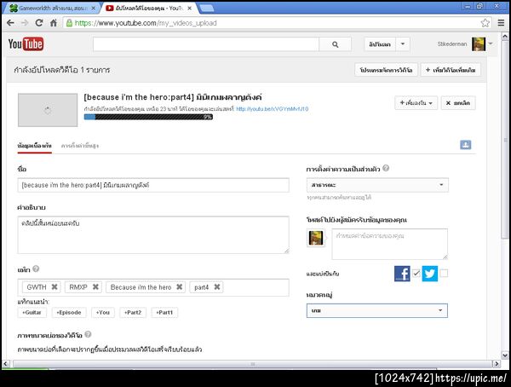Viewport: 511px width, 387px height.
Task: Click the header upload button
Action: click(380, 44)
